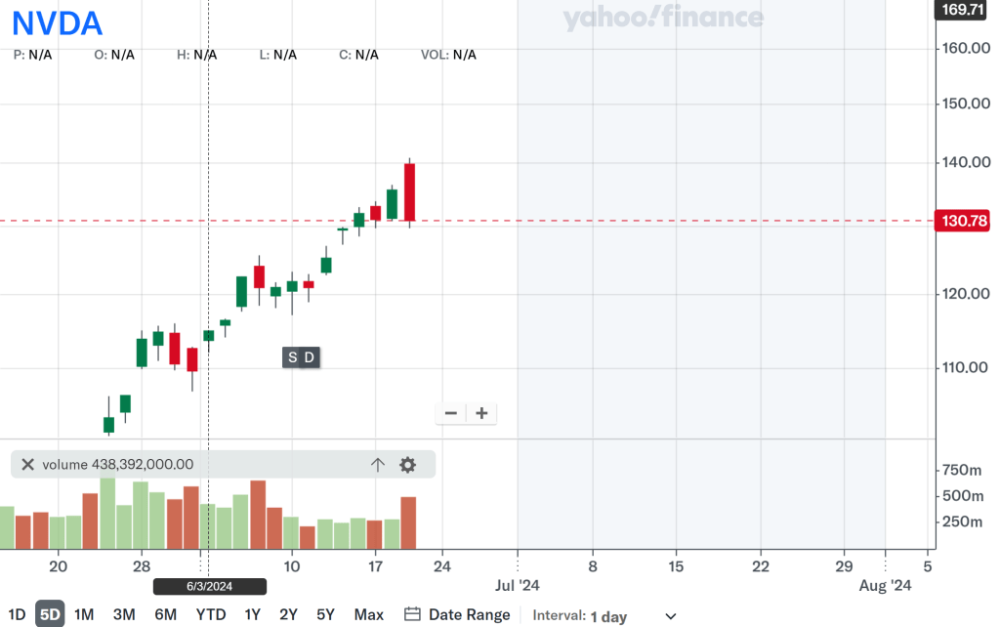
Task: Select the Max time range
Action: click(368, 614)
